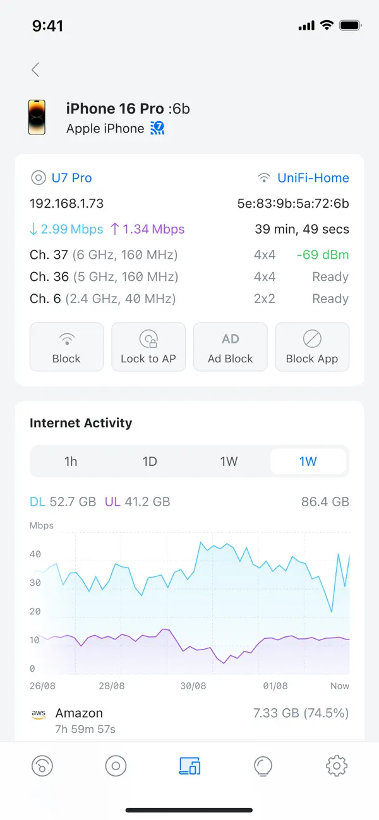The height and width of the screenshot is (820, 379).
Task: Open the WiFiman radar in bottom navigation
Action: coord(42,766)
